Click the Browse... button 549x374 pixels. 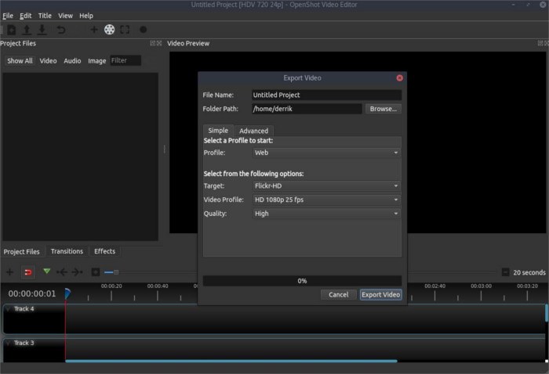click(384, 109)
